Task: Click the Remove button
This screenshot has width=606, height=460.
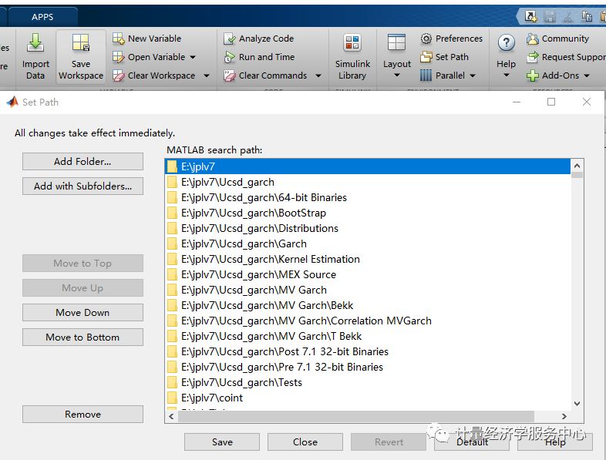Action: click(x=82, y=414)
